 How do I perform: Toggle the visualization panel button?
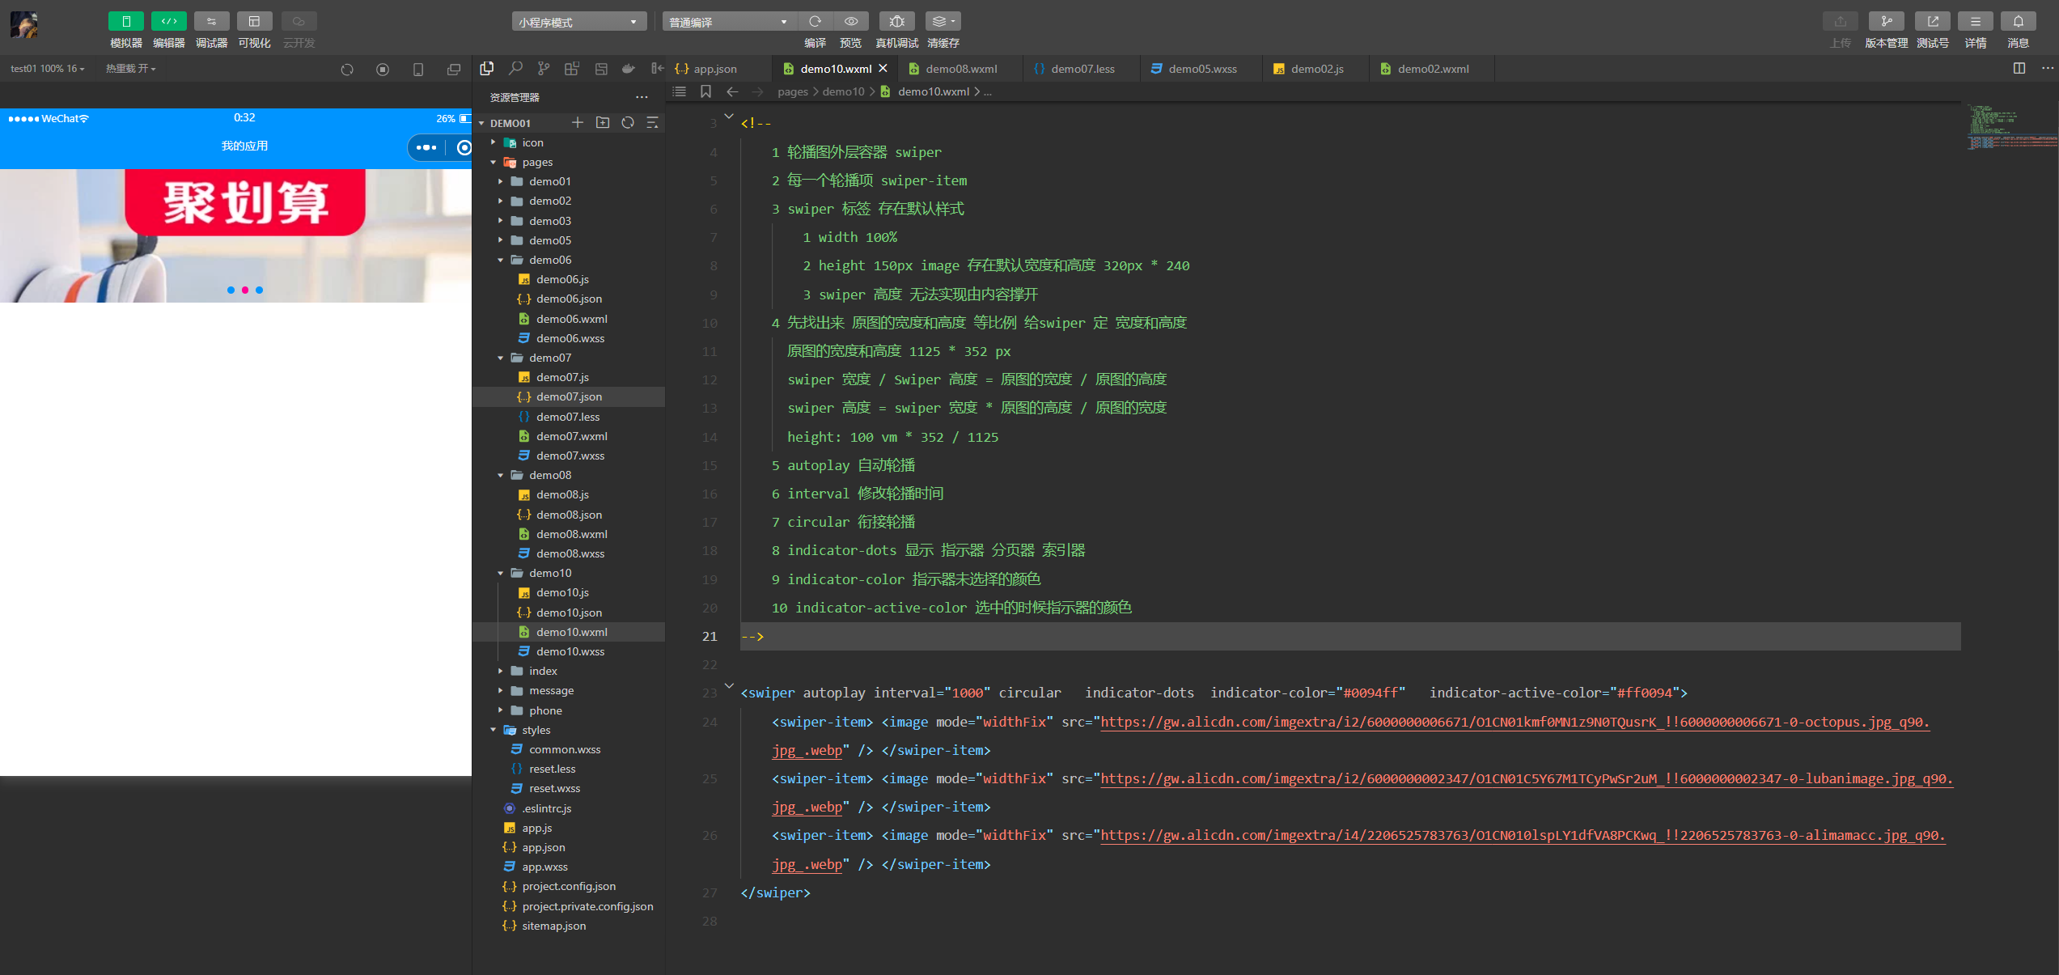[254, 21]
